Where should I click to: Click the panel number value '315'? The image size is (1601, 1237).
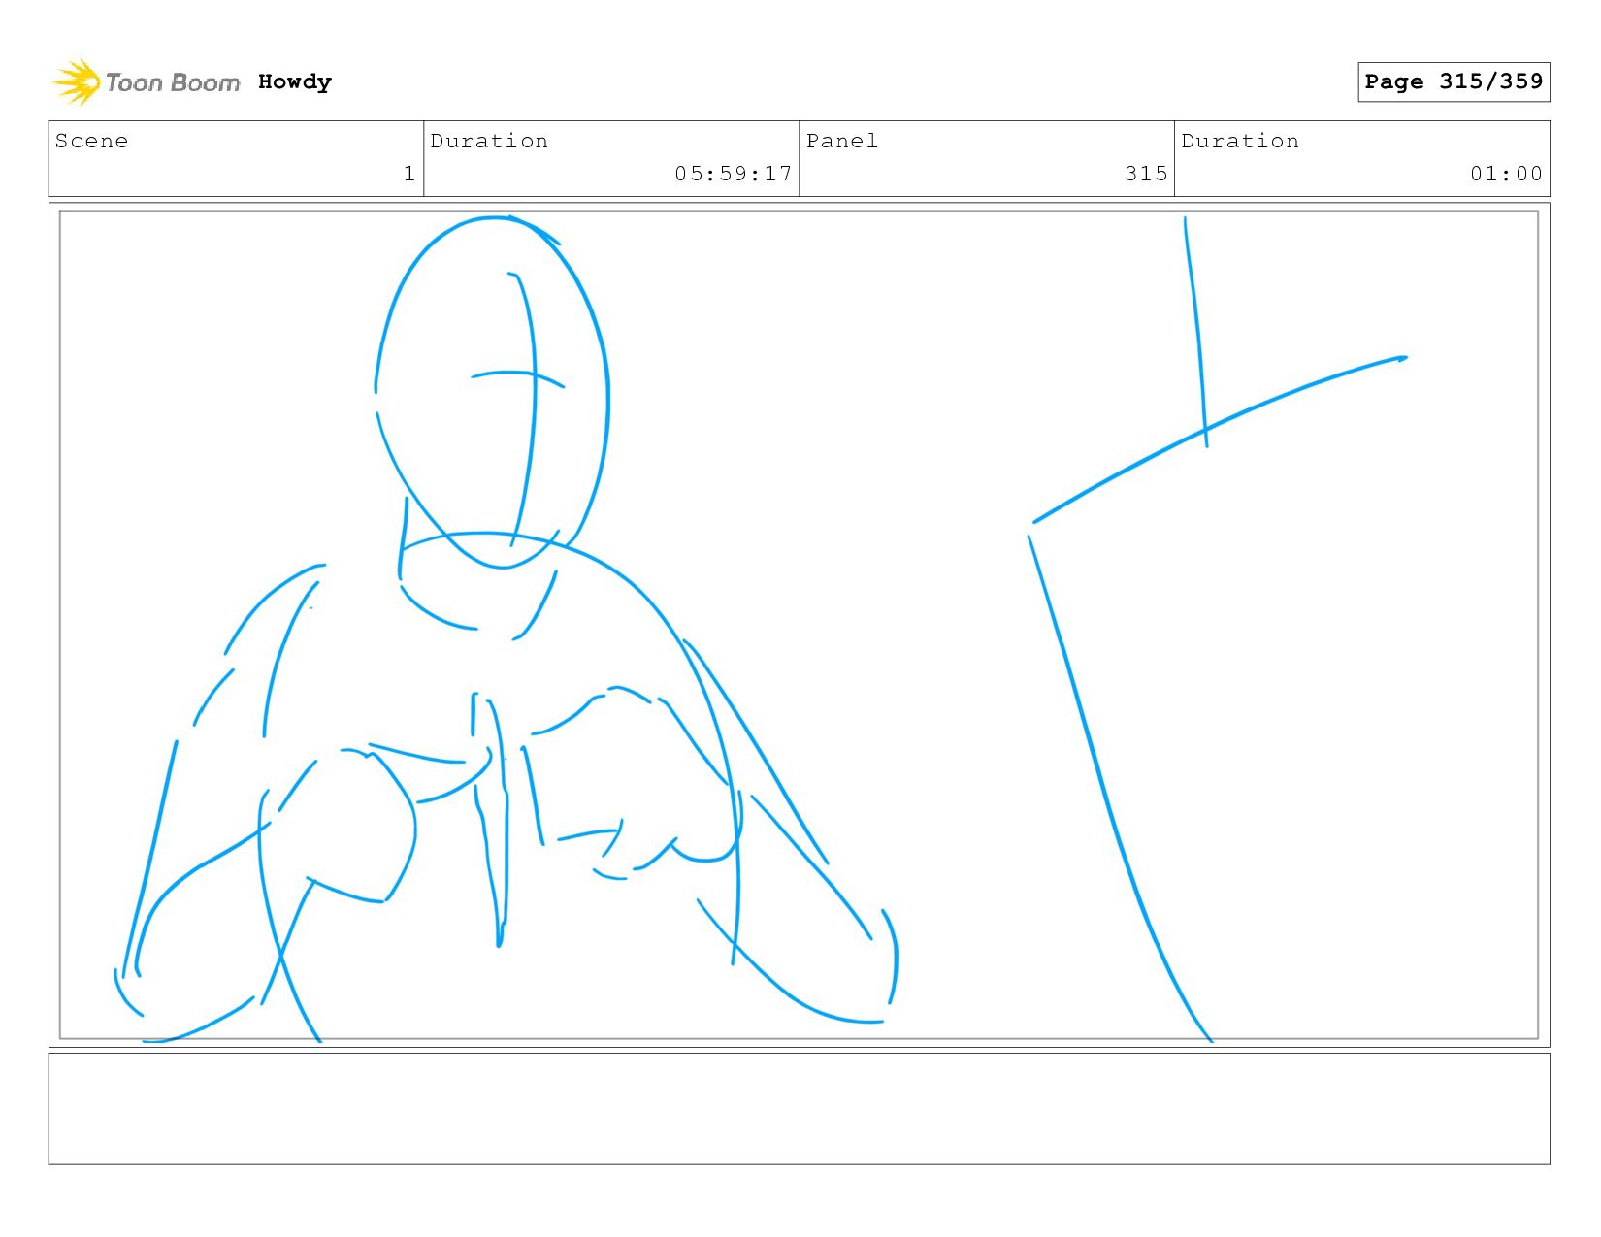(1146, 174)
